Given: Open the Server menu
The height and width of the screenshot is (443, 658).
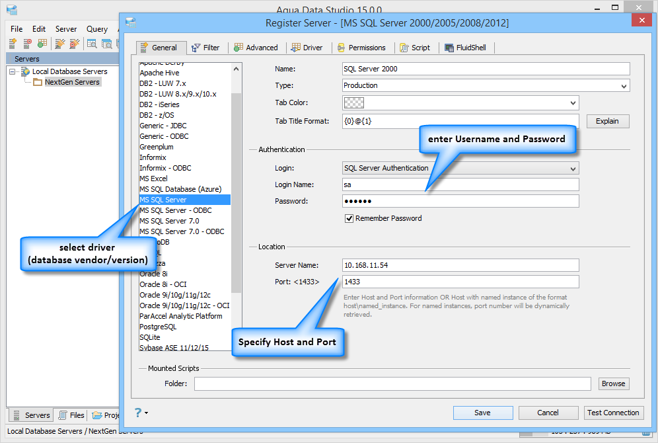Looking at the screenshot, I should [66, 29].
